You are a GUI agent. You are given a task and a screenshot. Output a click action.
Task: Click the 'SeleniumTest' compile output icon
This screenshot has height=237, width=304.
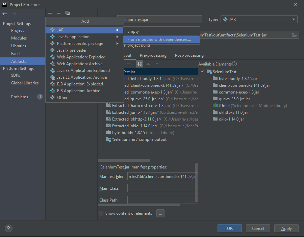point(108,139)
